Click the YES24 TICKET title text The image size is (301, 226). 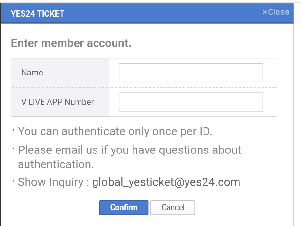point(37,14)
